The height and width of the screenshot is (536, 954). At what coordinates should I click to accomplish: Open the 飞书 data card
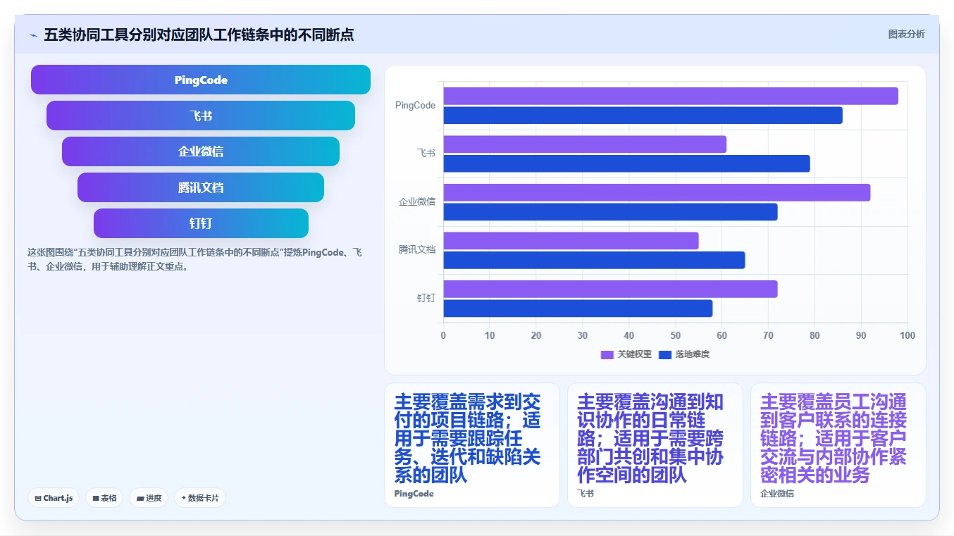pos(655,445)
